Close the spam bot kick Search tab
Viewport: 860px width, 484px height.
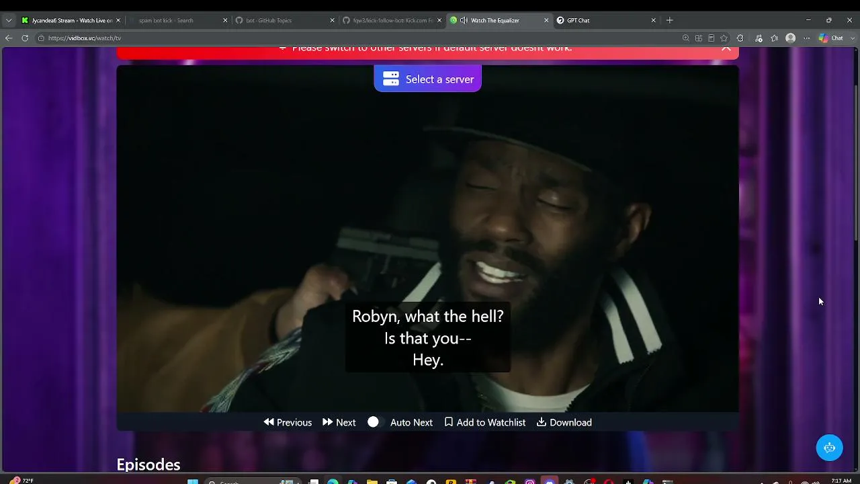coord(225,20)
